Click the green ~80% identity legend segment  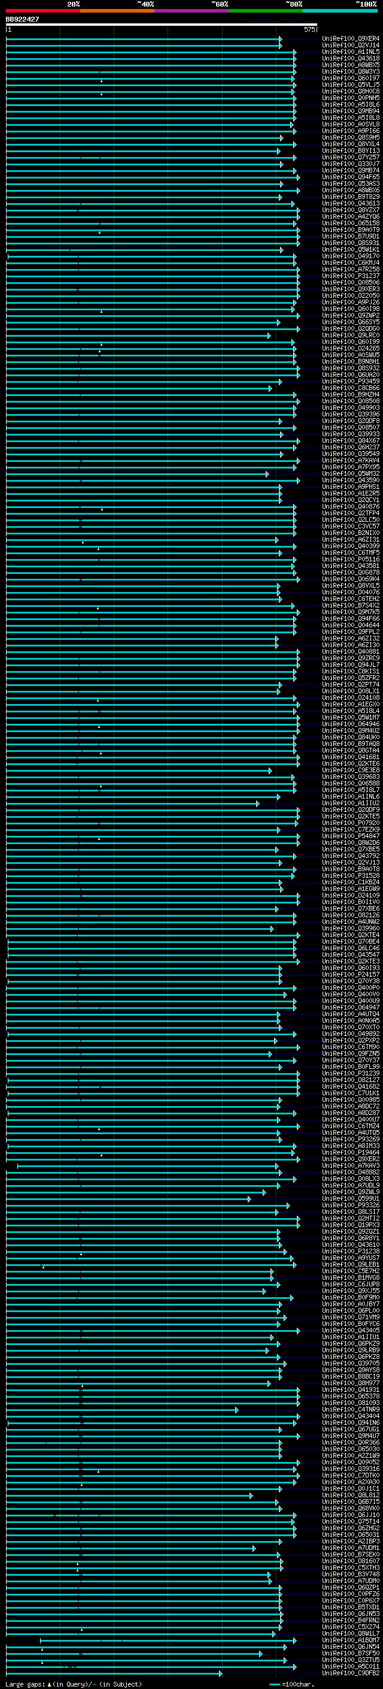click(x=266, y=11)
